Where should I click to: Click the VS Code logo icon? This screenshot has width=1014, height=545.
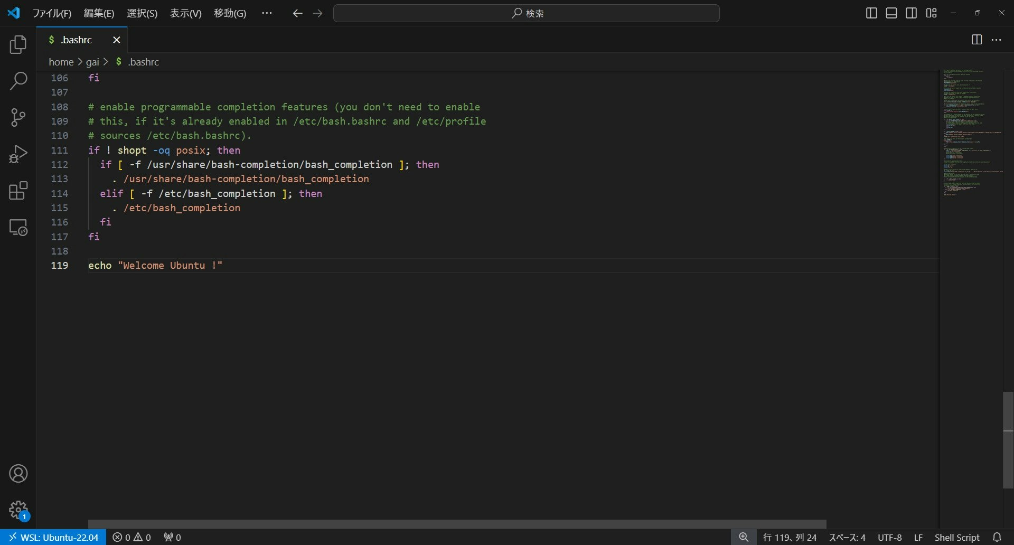[x=14, y=13]
